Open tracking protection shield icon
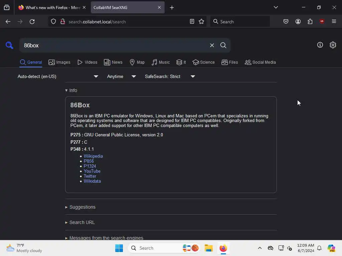Screen dimensions: 342x256 click(53, 22)
